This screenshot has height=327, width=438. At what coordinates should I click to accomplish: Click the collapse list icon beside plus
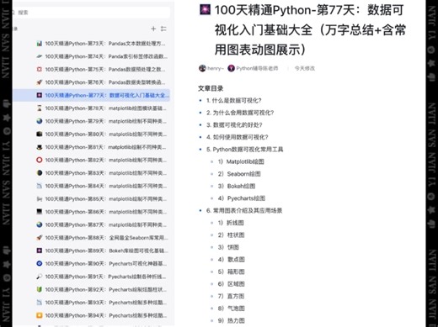pos(163,29)
